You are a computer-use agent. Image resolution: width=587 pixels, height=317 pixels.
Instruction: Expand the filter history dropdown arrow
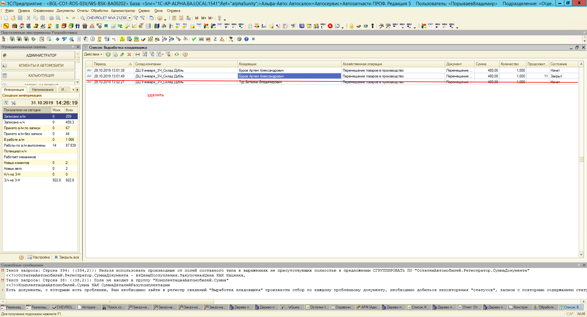163,55
